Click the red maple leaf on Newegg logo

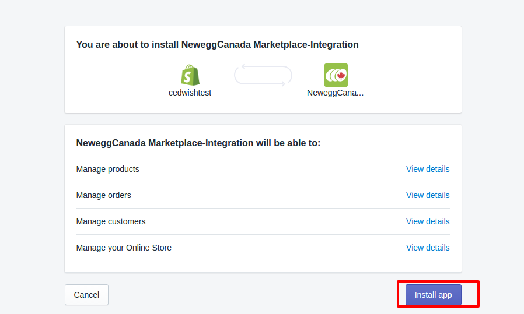coord(341,76)
